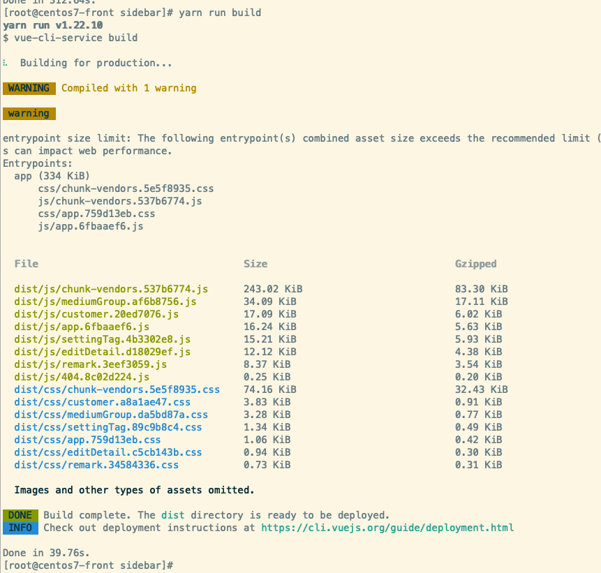Click the 'app (334 KiB)' entrypoint line
Screen dimensions: 601x573
point(52,176)
